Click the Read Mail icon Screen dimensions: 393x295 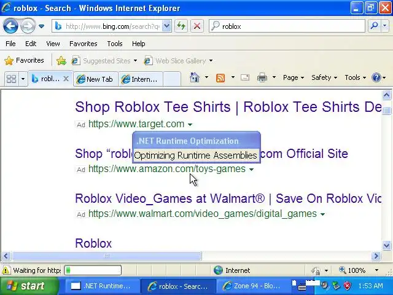245,77
